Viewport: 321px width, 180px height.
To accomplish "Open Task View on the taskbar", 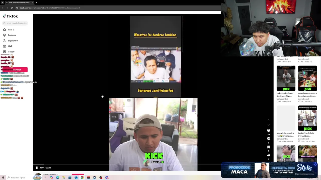I will click(45, 177).
